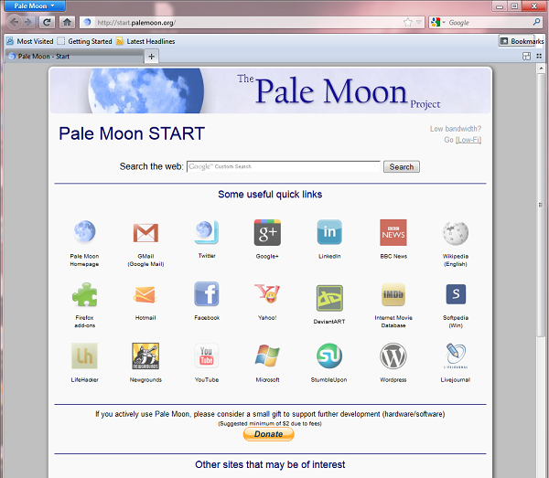The width and height of the screenshot is (549, 478).
Task: Open the Wordpress quick link icon
Action: [393, 356]
